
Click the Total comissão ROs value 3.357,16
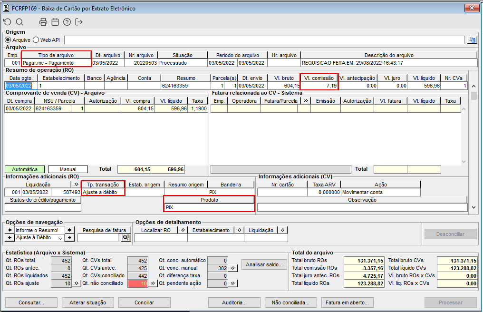click(x=364, y=268)
